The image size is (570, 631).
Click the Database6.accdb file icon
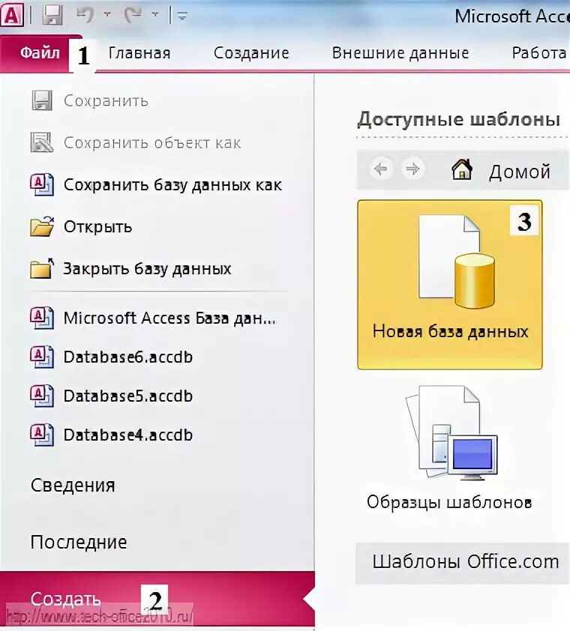click(x=42, y=357)
